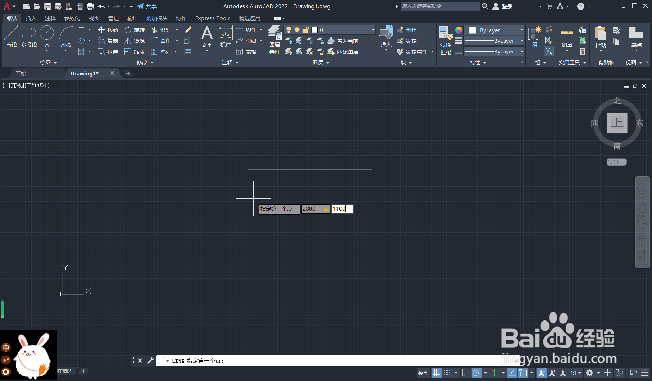Screen dimensions: 652x381
Task: Expand the Layers (图层) panel
Action: (321, 63)
